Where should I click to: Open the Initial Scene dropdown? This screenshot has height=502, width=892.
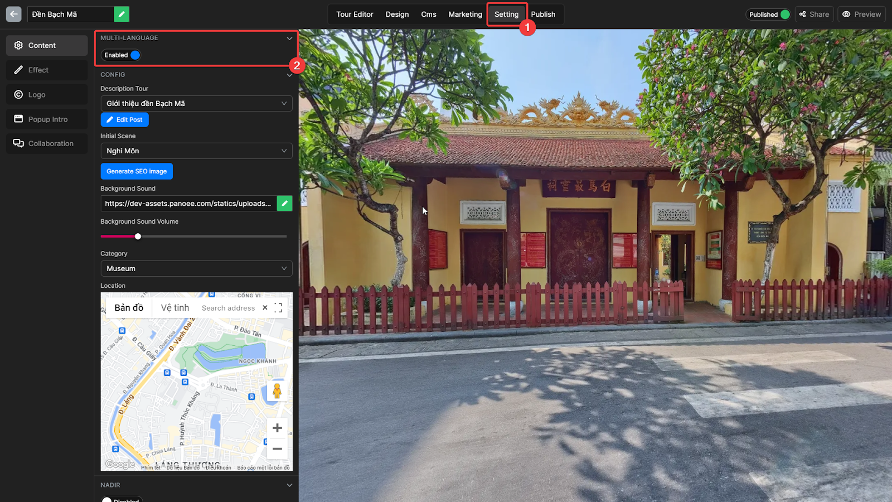pos(196,151)
